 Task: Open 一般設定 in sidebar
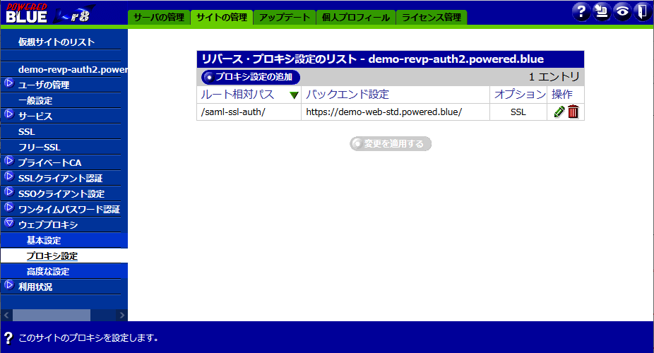[35, 100]
